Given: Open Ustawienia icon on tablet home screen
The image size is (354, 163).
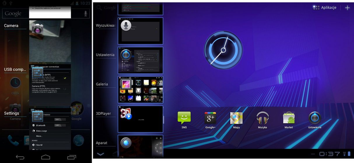Looking at the screenshot, I should (315, 120).
